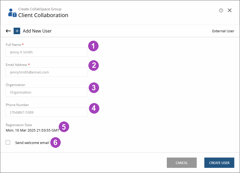Click the blue plus Add New User icon
This screenshot has width=240, height=173.
pos(17,31)
